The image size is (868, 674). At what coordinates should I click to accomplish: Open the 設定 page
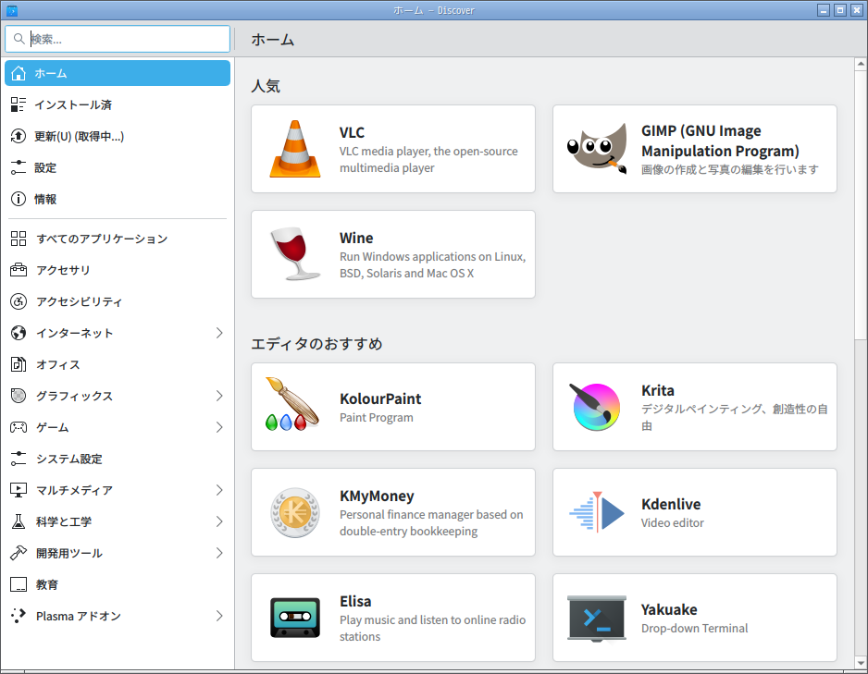tap(118, 167)
